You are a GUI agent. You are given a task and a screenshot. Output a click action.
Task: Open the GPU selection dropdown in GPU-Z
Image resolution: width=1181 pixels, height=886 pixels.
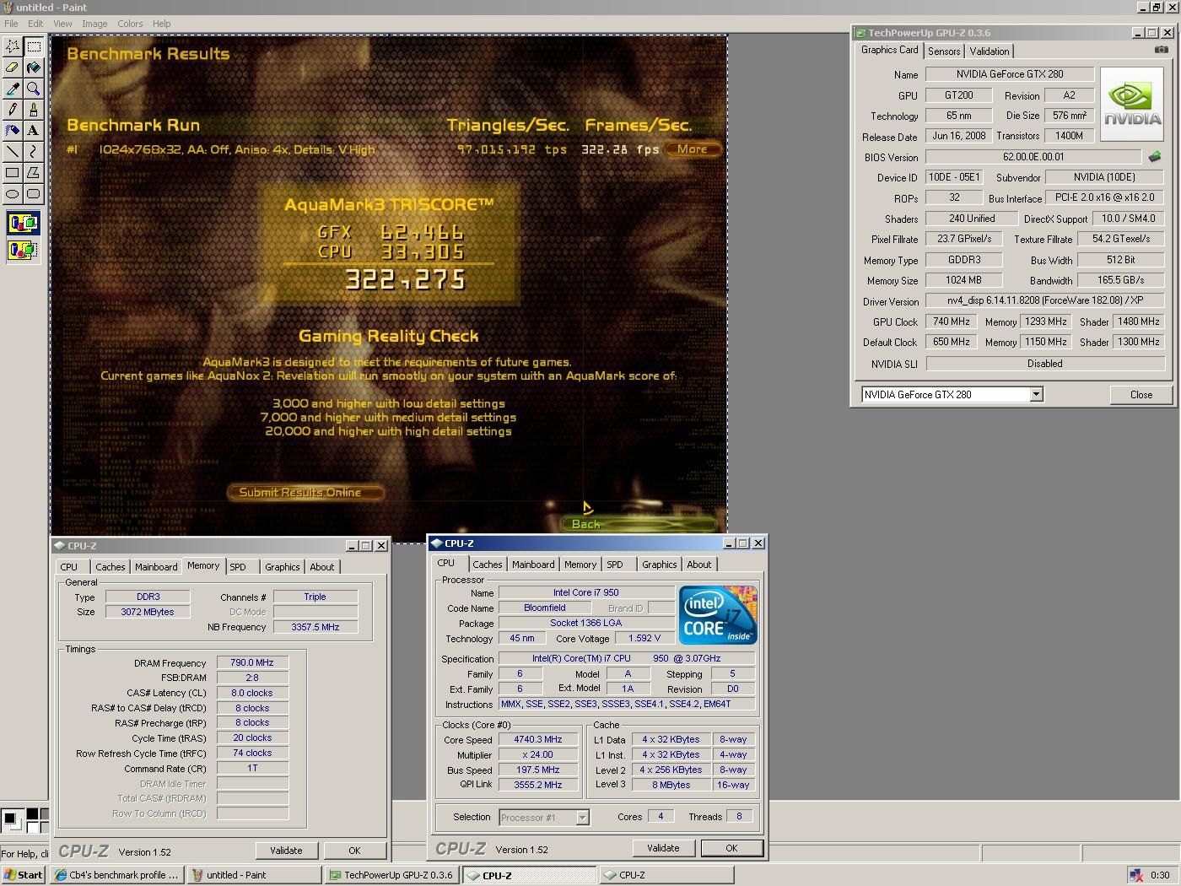point(1036,394)
